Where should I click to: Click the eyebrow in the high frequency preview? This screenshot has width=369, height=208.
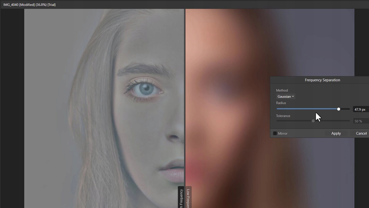(x=142, y=69)
